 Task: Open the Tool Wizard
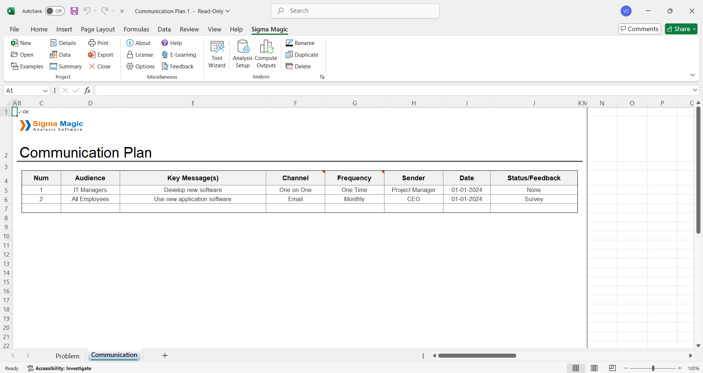point(217,54)
